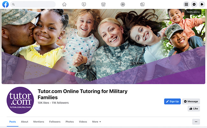Viewport: 207px width, 128px height.
Task: Open the Groups icon
Action: click(123, 4)
